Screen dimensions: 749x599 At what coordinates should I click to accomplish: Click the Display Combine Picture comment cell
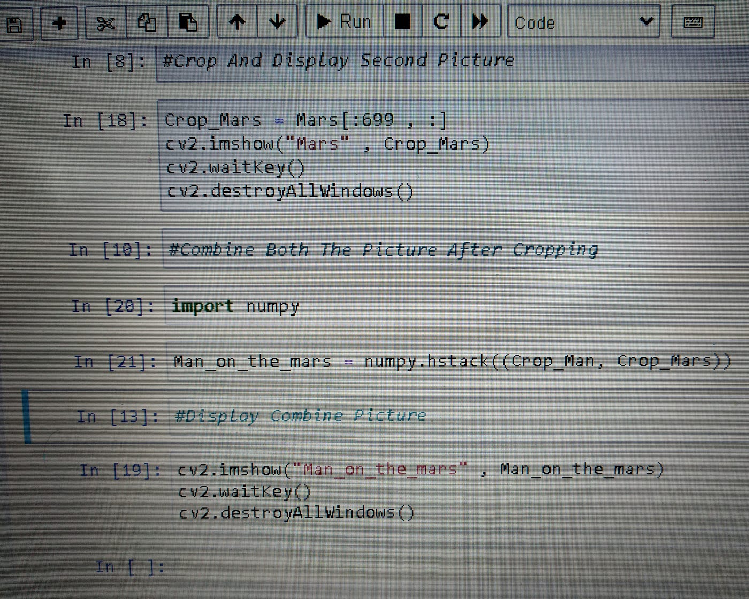459,417
